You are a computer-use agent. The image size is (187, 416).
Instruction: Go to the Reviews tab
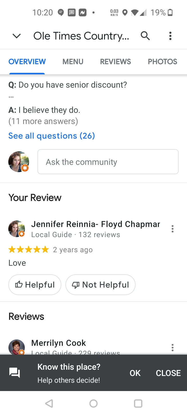pos(116,62)
